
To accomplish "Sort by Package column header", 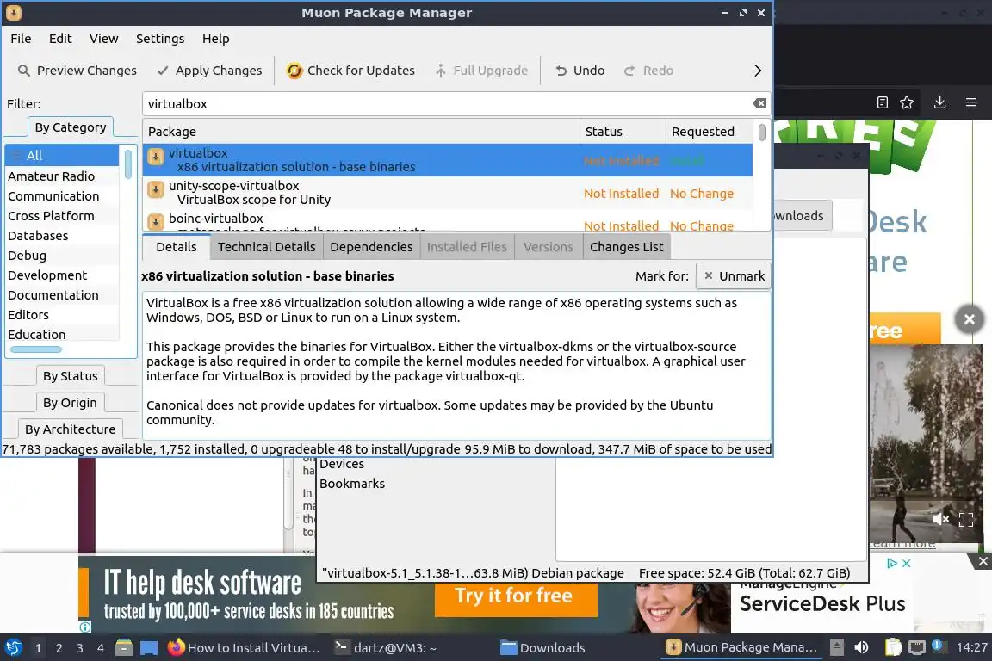I will pyautogui.click(x=362, y=131).
